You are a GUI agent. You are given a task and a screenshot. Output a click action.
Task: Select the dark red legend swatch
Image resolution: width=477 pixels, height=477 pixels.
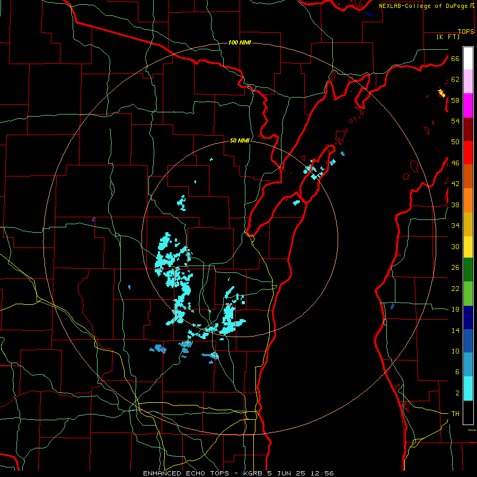point(468,129)
